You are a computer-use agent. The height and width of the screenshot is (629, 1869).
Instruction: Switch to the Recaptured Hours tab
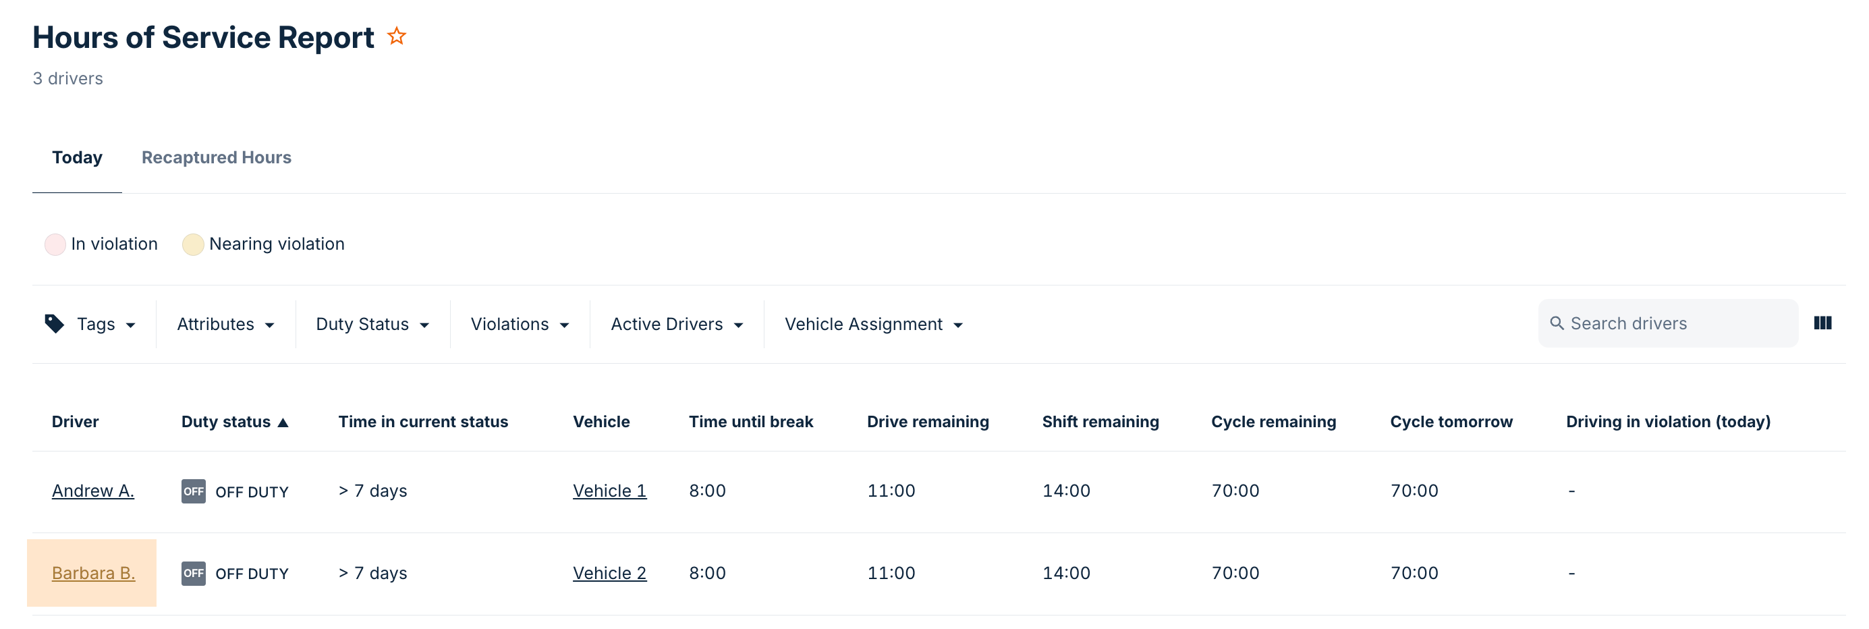[x=216, y=157]
